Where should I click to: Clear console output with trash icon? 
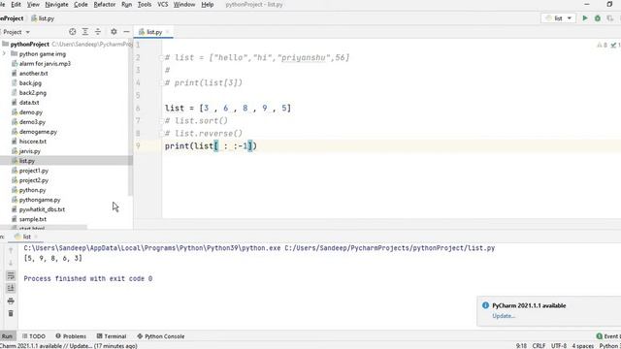point(11,313)
